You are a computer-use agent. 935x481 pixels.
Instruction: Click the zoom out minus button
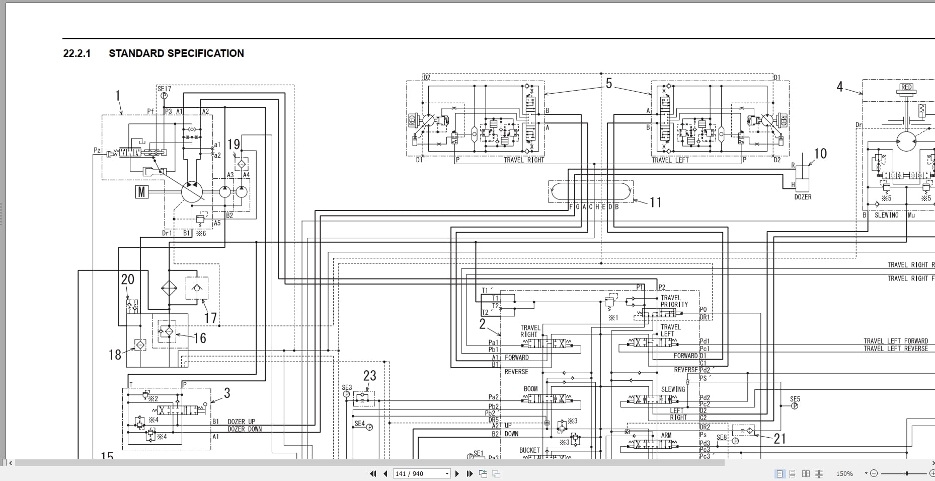point(874,473)
